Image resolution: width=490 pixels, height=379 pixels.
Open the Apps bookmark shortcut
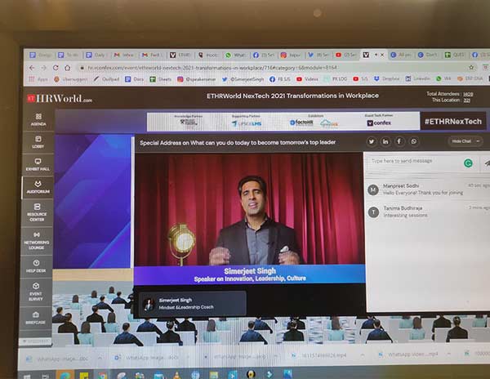(38, 79)
